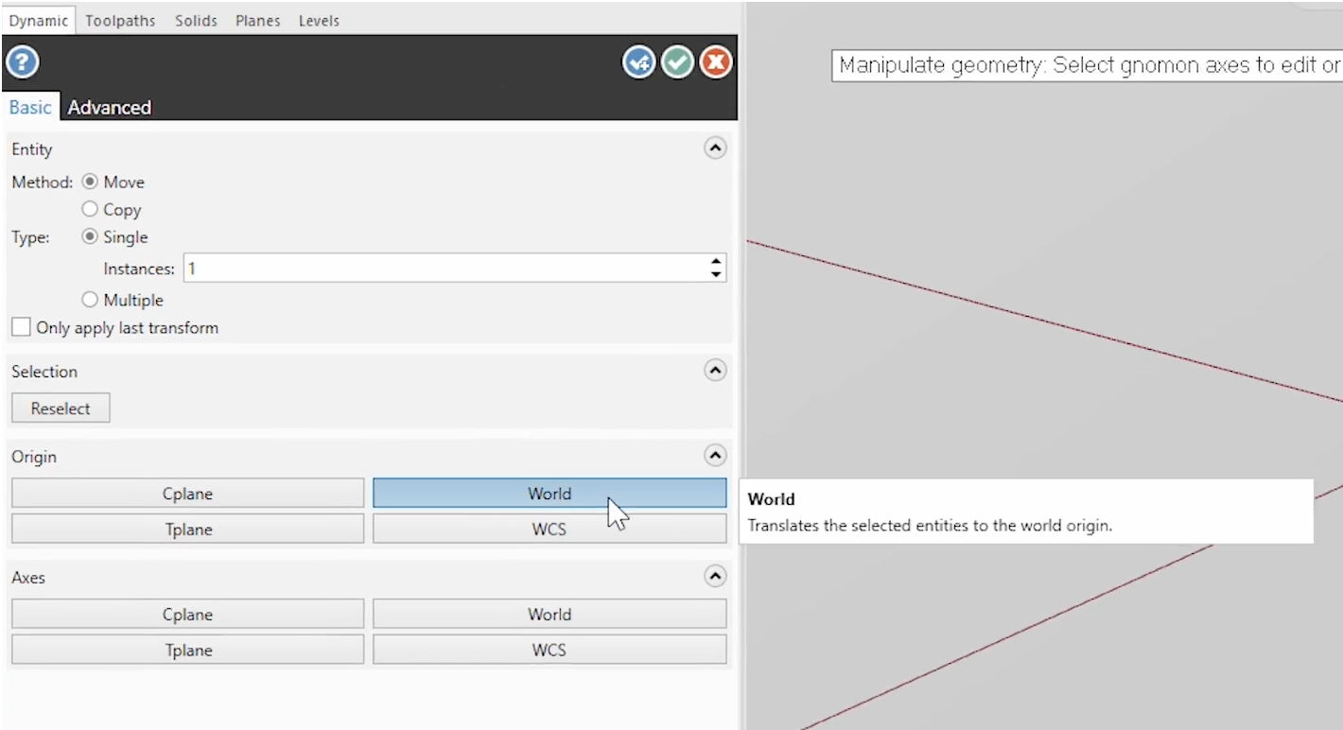Collapse the Origin section
1343x730 pixels.
(716, 456)
